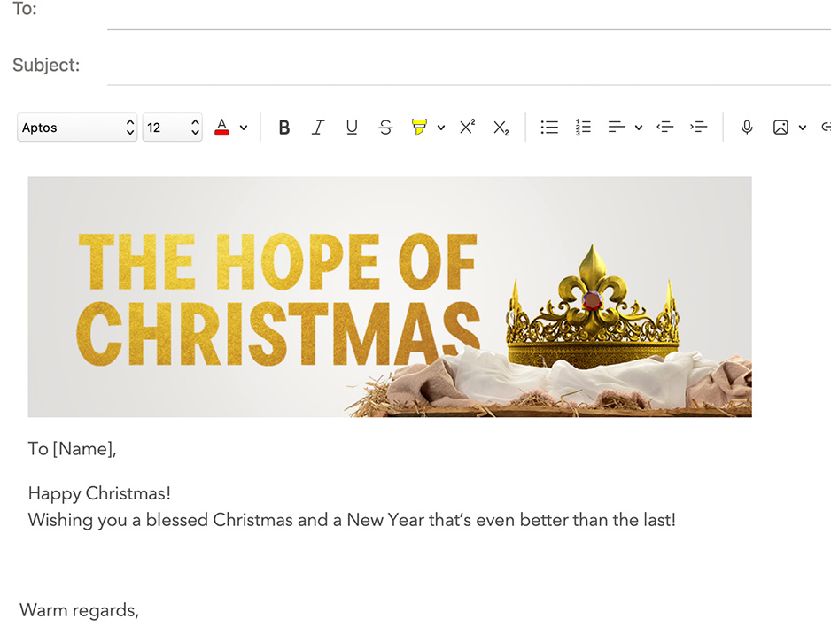831x627 pixels.
Task: Insert a numbered list
Action: coord(583,128)
